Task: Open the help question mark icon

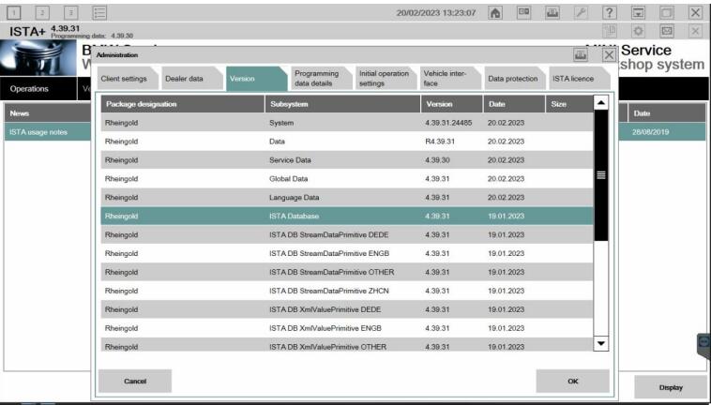Action: pos(610,13)
